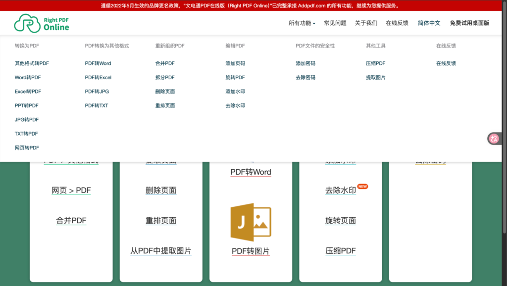Open 重排页面 link in the page card
The height and width of the screenshot is (286, 507).
161,220
